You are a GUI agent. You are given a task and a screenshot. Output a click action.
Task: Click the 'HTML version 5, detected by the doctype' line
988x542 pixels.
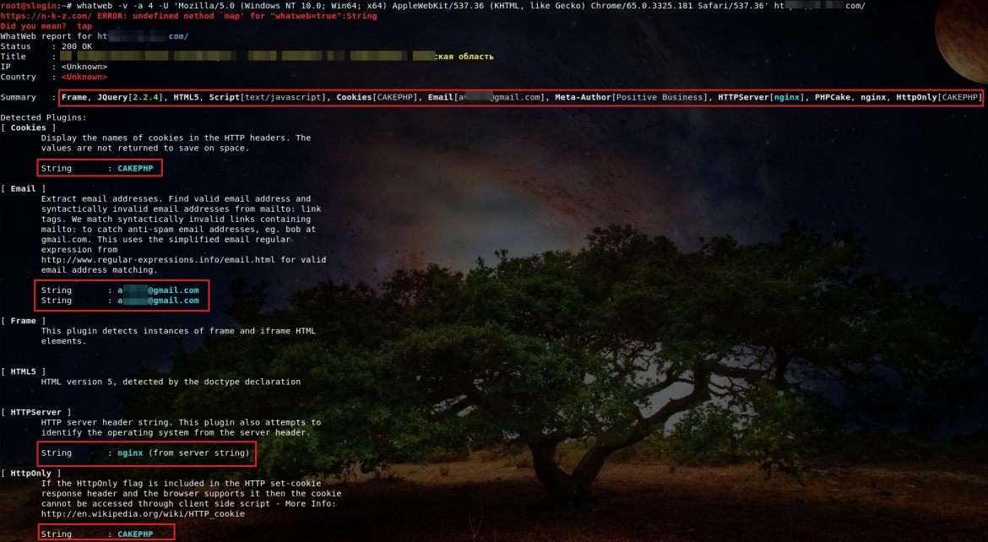pos(171,382)
